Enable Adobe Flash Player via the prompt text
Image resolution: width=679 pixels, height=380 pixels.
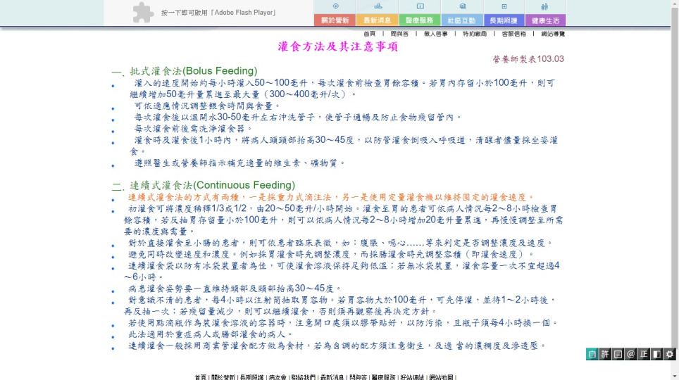click(218, 13)
